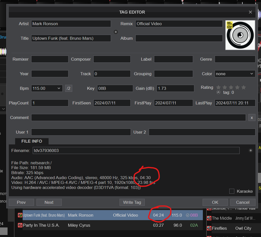Select the Uptown Funk row in browser list
The width and height of the screenshot is (261, 237).
(110, 215)
